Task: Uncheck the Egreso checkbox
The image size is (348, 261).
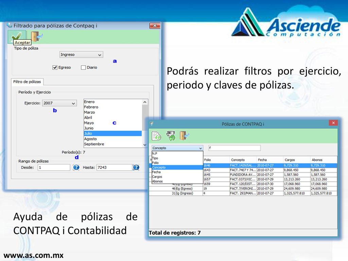Action: (x=55, y=68)
